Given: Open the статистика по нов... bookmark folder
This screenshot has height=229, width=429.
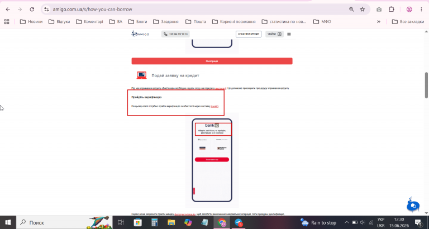Looking at the screenshot, I should [284, 22].
